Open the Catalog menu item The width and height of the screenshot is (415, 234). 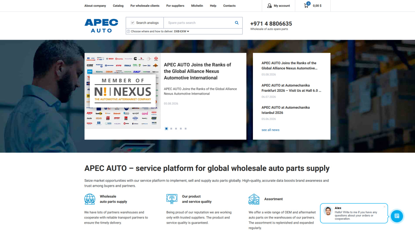118,6
